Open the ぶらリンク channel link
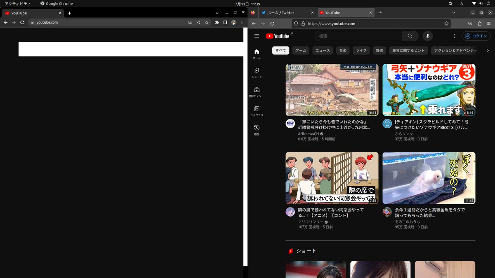 (x=404, y=134)
